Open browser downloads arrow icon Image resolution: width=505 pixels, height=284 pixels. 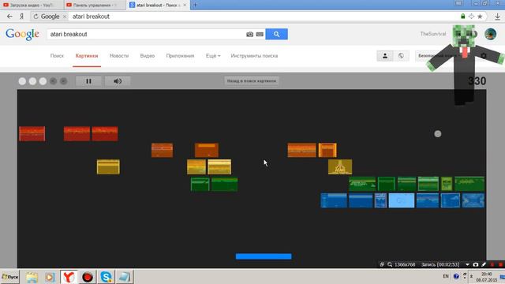click(x=498, y=17)
